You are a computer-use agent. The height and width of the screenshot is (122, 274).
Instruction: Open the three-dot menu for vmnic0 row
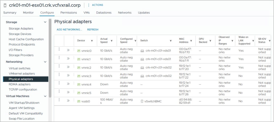point(59,50)
